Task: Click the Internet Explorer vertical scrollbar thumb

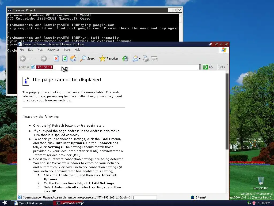Action: [x=227, y=111]
